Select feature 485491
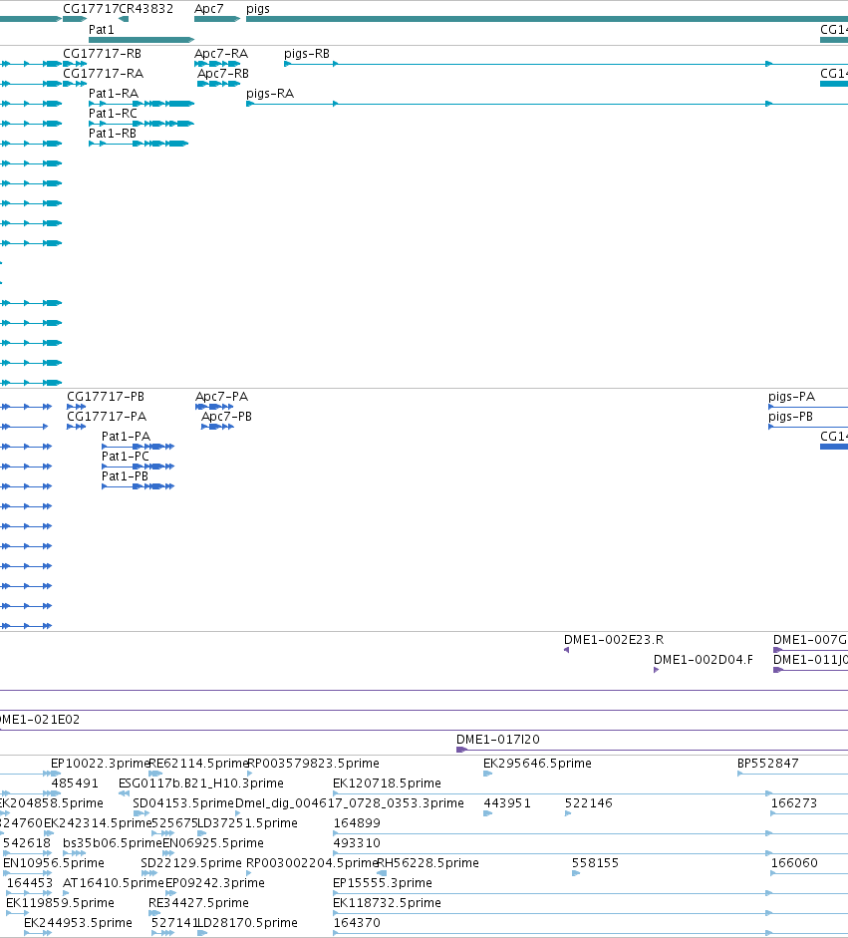 click(x=75, y=783)
